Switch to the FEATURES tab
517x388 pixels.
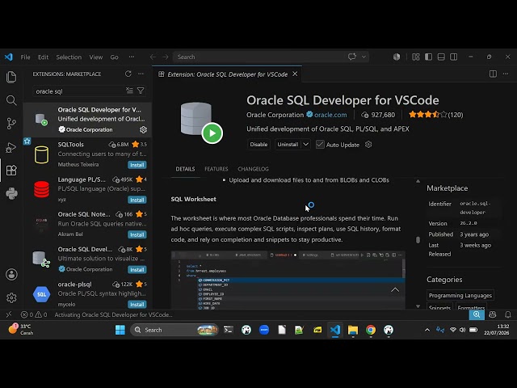pyautogui.click(x=216, y=169)
